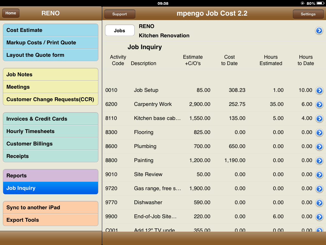Image resolution: width=326 pixels, height=245 pixels.
Task: Tap blue arrow on Carpentry Work row
Action: coord(319,105)
